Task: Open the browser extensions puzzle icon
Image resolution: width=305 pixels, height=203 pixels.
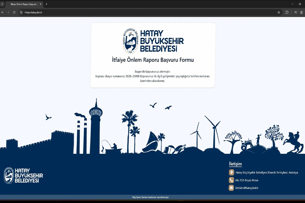Action: 287,12
